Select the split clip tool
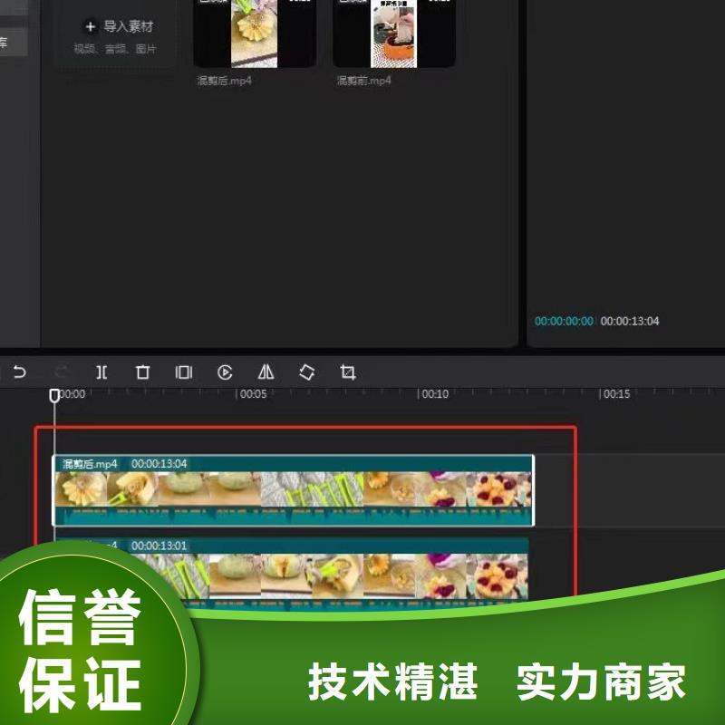This screenshot has width=725, height=725. tap(101, 372)
